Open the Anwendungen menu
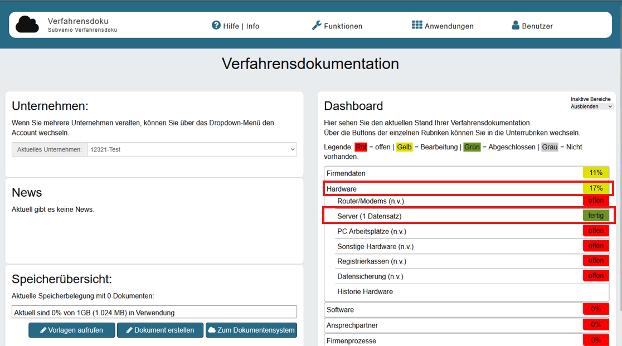 tap(443, 26)
